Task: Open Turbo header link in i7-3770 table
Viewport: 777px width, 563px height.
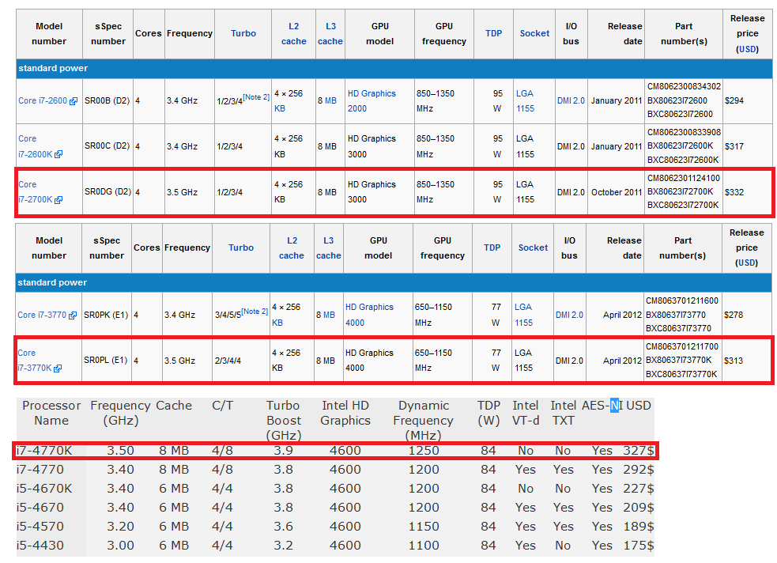Action: pyautogui.click(x=241, y=247)
